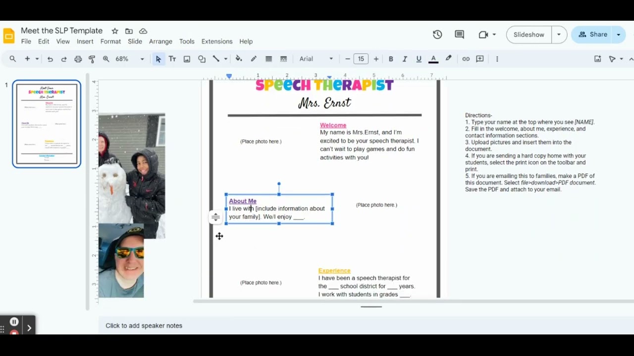Screen dimensions: 634x356
Task: Open the fill color bucket
Action: [x=239, y=59]
